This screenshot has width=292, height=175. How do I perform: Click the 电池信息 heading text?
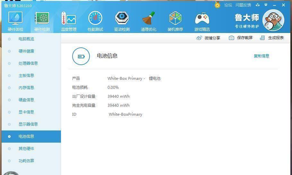click(x=107, y=56)
